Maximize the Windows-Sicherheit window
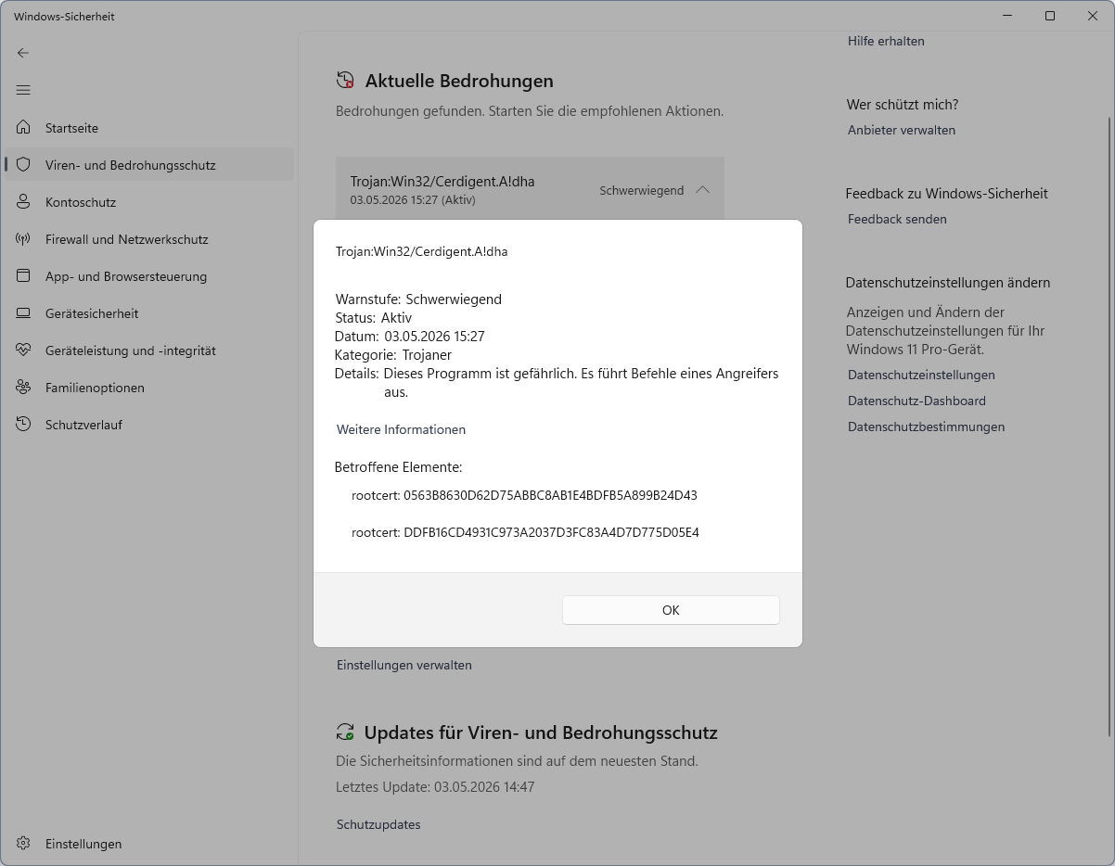This screenshot has height=866, width=1115. tap(1050, 16)
